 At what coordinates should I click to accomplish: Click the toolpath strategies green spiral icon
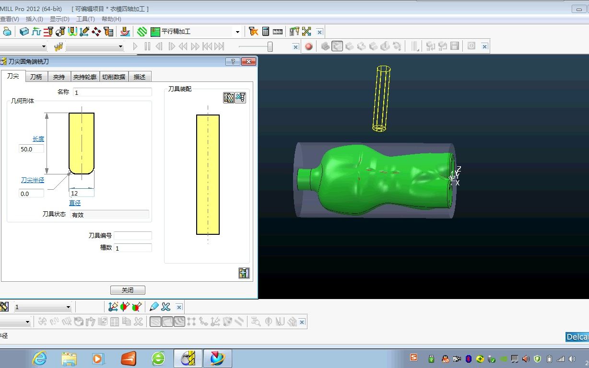coord(141,32)
